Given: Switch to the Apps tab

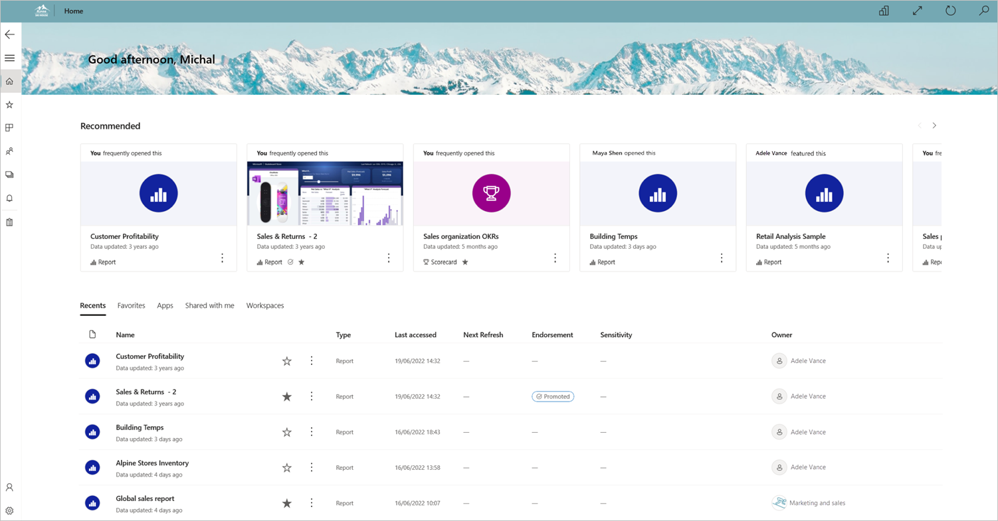Looking at the screenshot, I should (x=165, y=306).
